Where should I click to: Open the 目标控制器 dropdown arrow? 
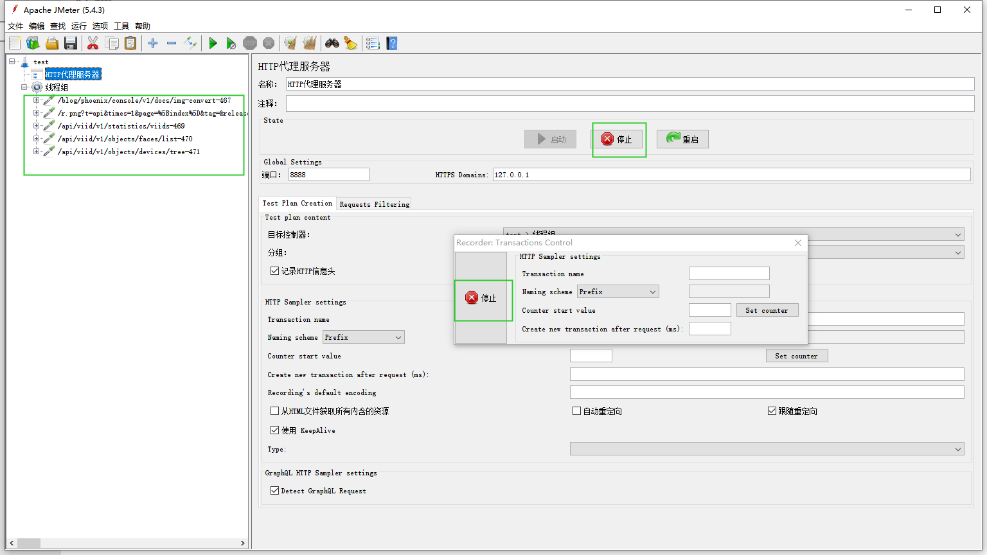point(958,234)
